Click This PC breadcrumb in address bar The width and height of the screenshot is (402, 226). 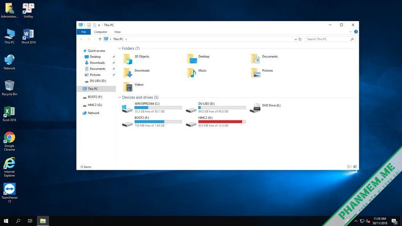118,39
